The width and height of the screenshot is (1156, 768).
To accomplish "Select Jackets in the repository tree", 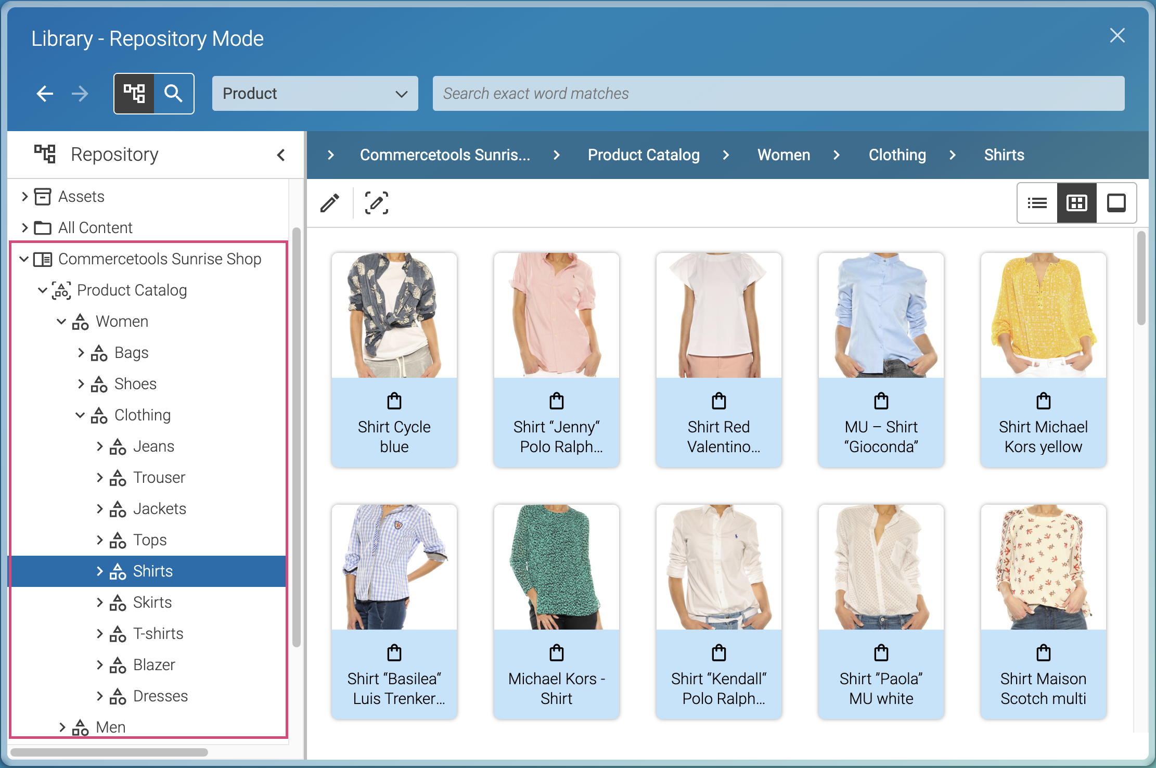I will 159,509.
